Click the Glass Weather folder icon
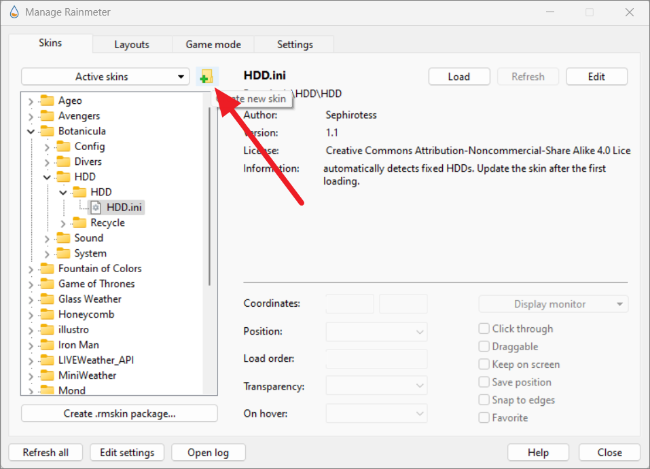Image resolution: width=650 pixels, height=469 pixels. (48, 299)
